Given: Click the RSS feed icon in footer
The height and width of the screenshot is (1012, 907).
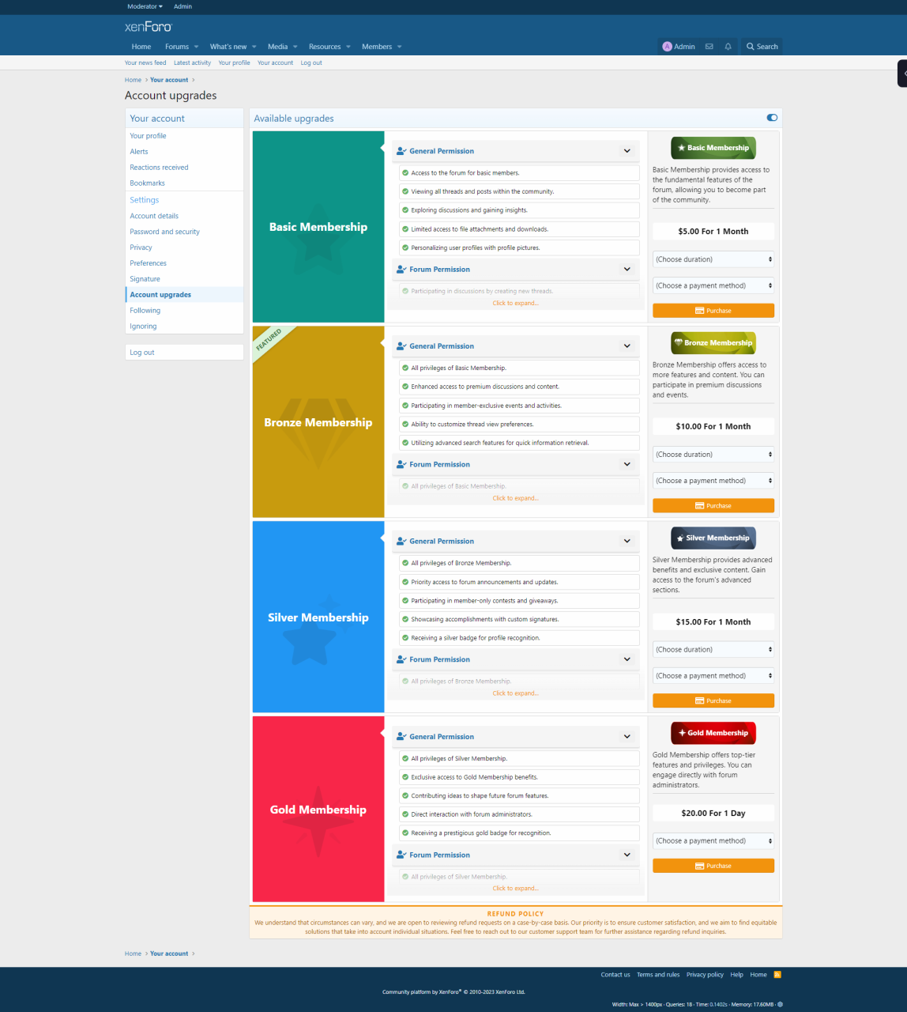Looking at the screenshot, I should [x=777, y=975].
